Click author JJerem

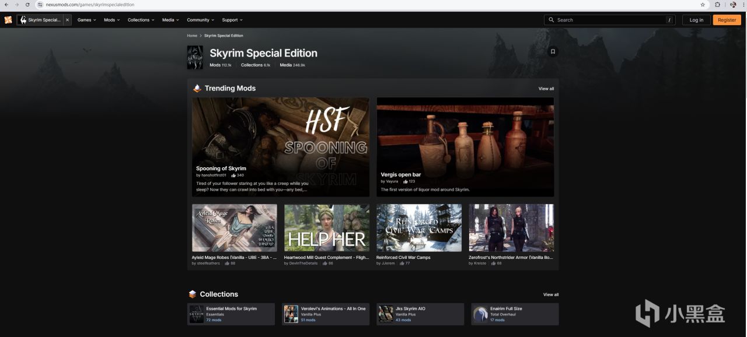point(388,264)
